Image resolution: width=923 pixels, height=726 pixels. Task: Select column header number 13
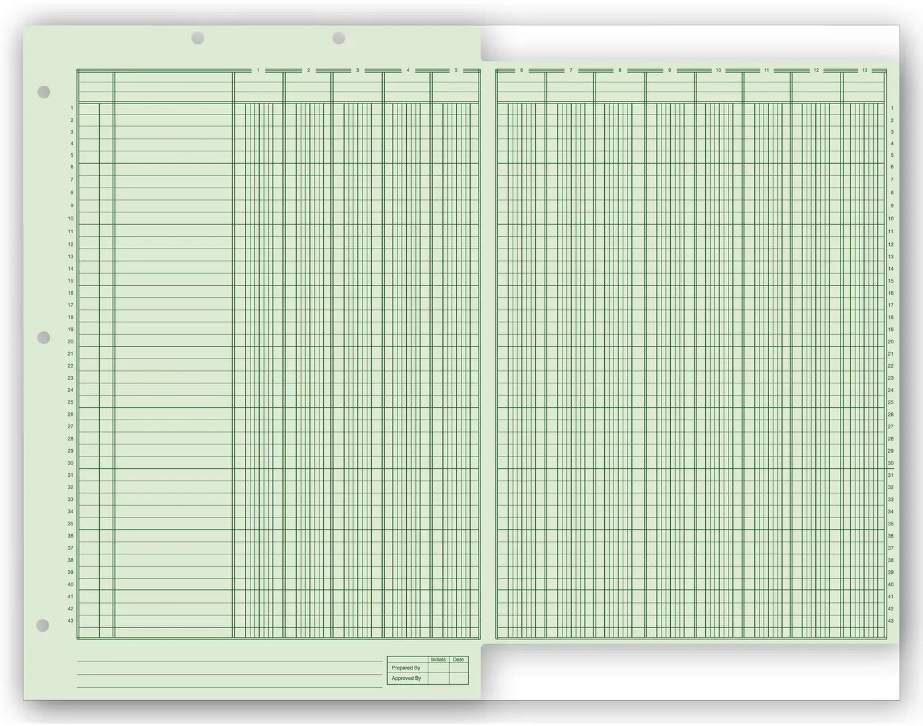865,70
